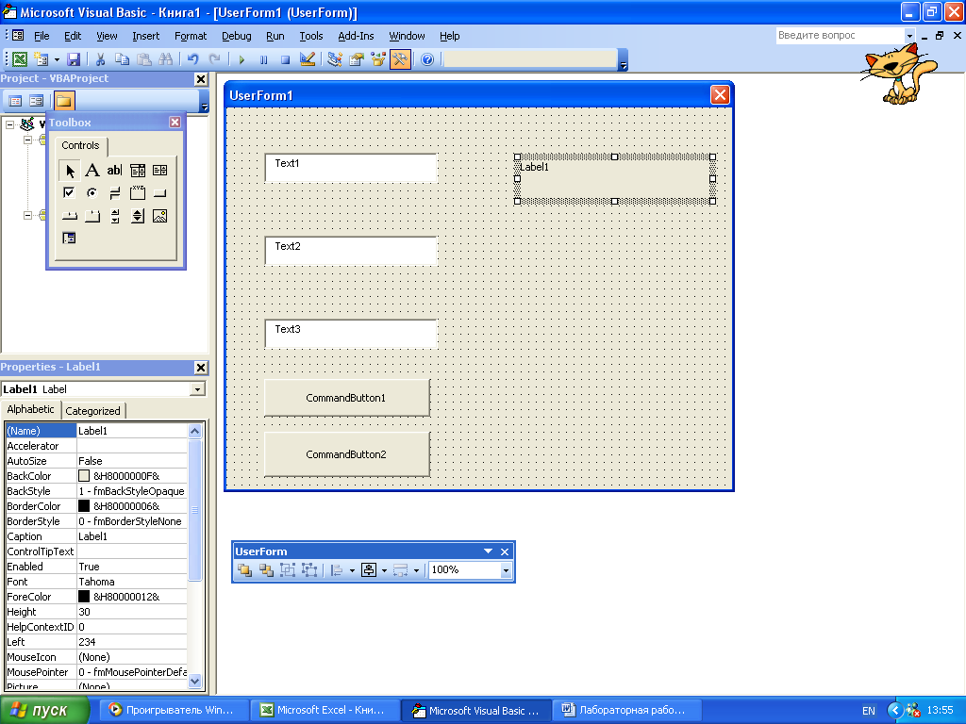Click the BorderColor black swatch
Image resolution: width=966 pixels, height=724 pixels.
pyautogui.click(x=84, y=506)
